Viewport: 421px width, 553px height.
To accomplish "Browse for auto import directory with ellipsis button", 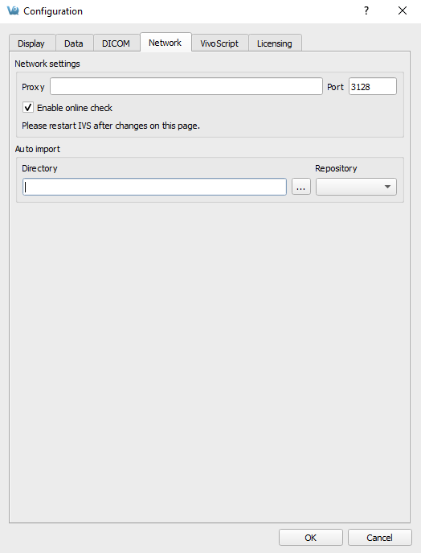I will tap(301, 187).
